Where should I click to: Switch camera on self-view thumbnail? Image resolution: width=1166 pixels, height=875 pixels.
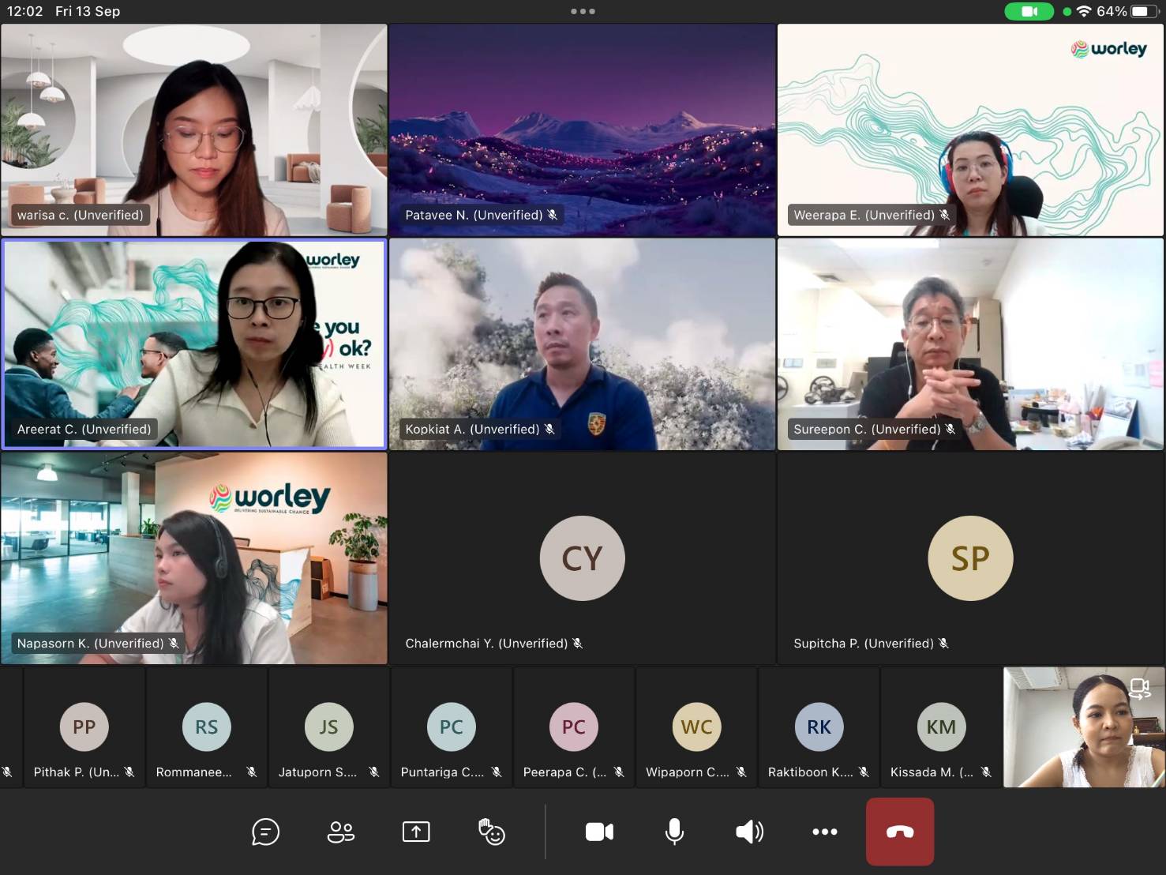coord(1139,689)
